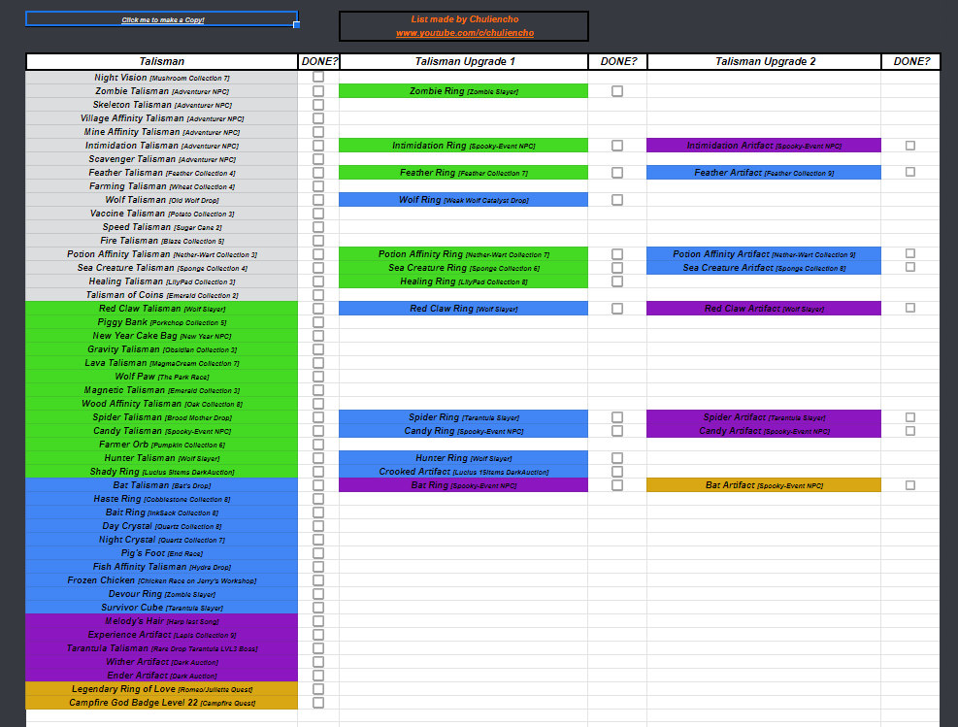Screen dimensions: 958x727
Task: Select the Vaccine Talisman cell
Action: coord(162,214)
